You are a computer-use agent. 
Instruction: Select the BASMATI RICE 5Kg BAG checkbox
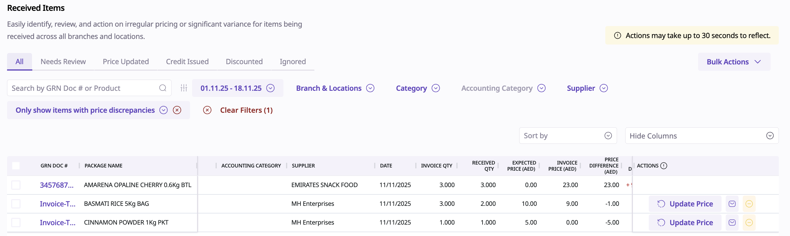(16, 204)
